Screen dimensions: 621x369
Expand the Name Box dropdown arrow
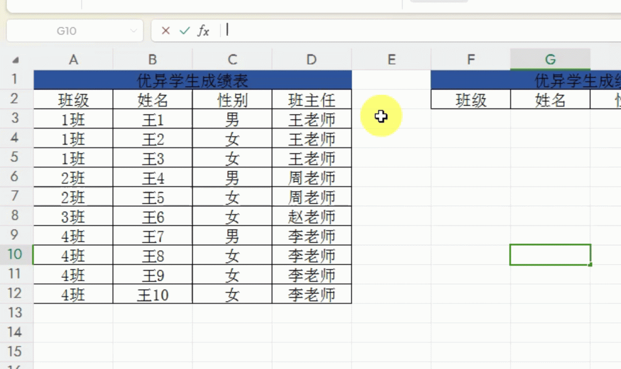[x=133, y=31]
